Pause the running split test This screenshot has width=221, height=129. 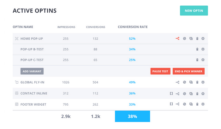[160, 71]
